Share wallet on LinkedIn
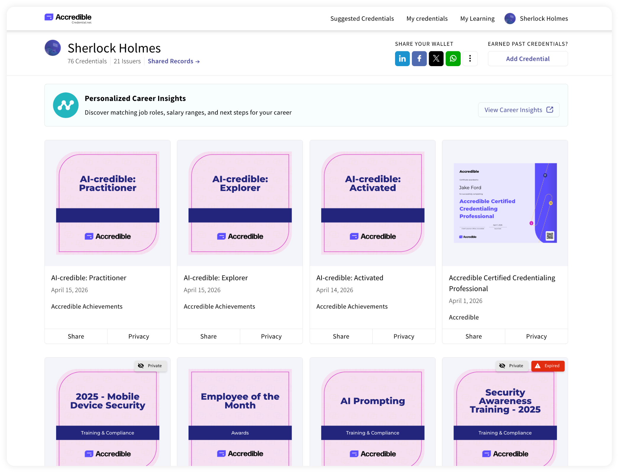 coord(402,58)
